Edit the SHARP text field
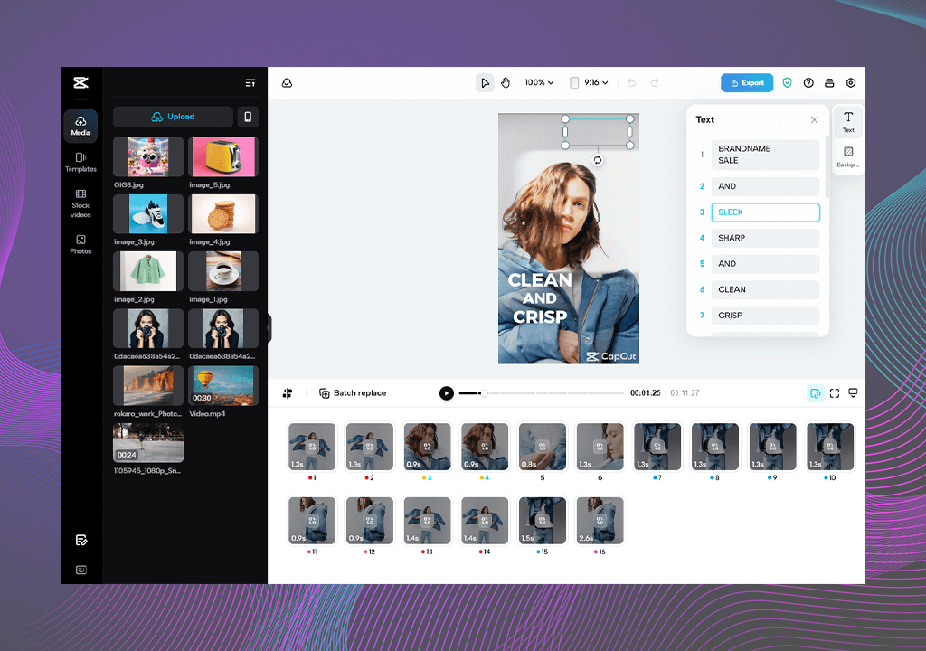 (x=765, y=238)
